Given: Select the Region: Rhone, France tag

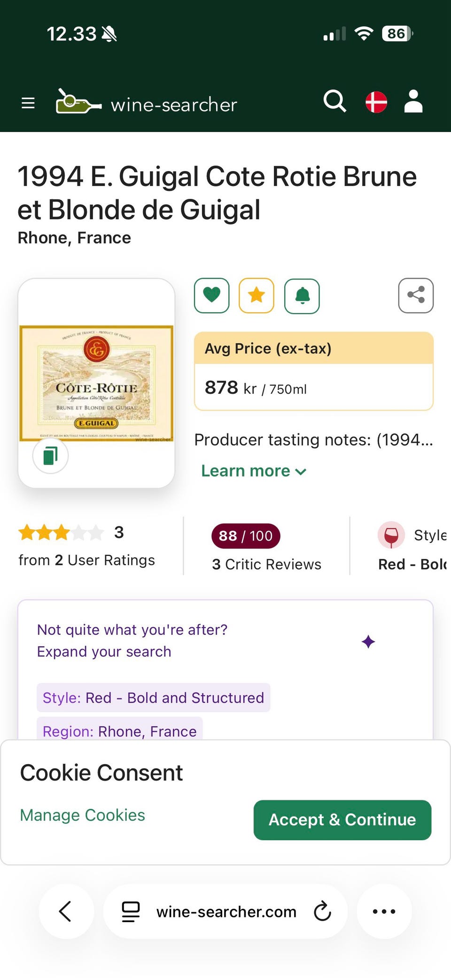Looking at the screenshot, I should (120, 730).
